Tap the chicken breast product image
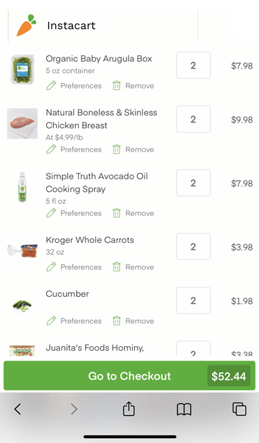Image resolution: width=259 pixels, height=443 pixels. coord(22,123)
